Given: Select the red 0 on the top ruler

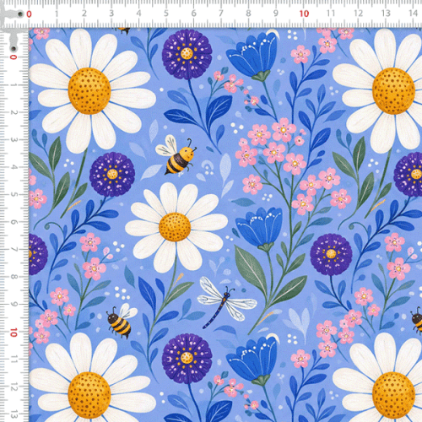Looking at the screenshot, I should pos(29,14).
